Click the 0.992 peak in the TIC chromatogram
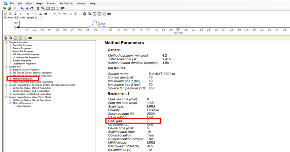The image size is (290, 152). [x=95, y=22]
